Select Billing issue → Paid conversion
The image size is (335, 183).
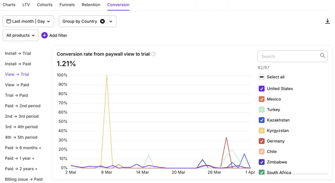24,179
